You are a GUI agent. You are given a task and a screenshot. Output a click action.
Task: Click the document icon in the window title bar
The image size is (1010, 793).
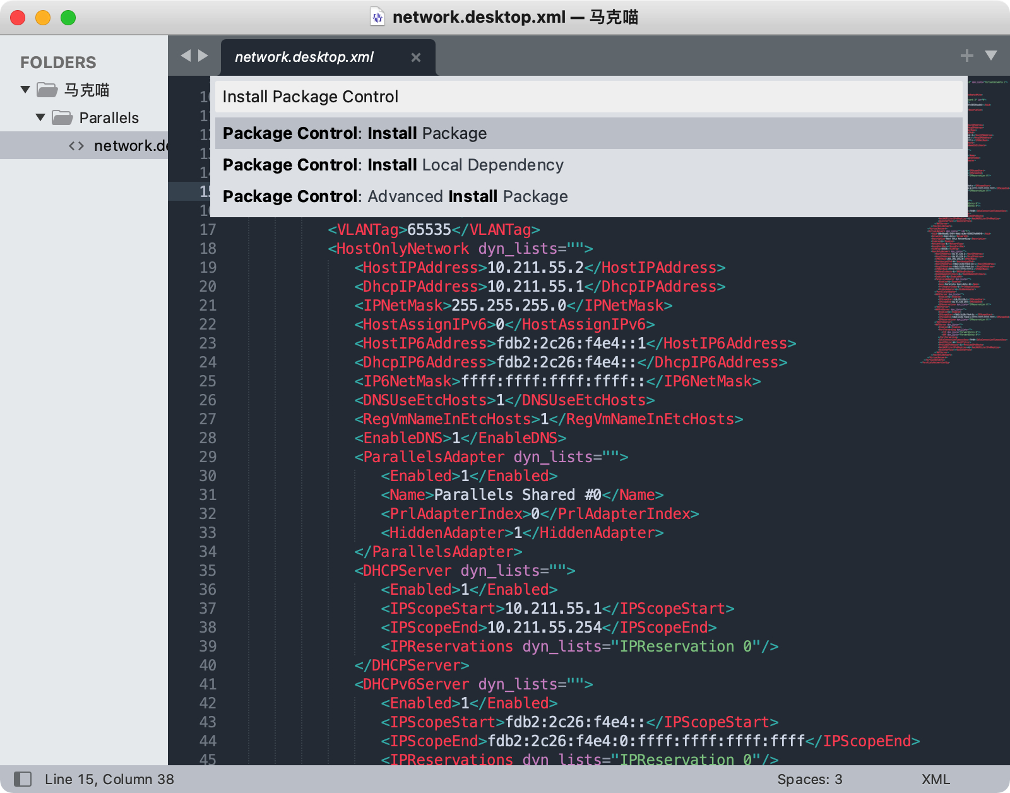coord(377,17)
